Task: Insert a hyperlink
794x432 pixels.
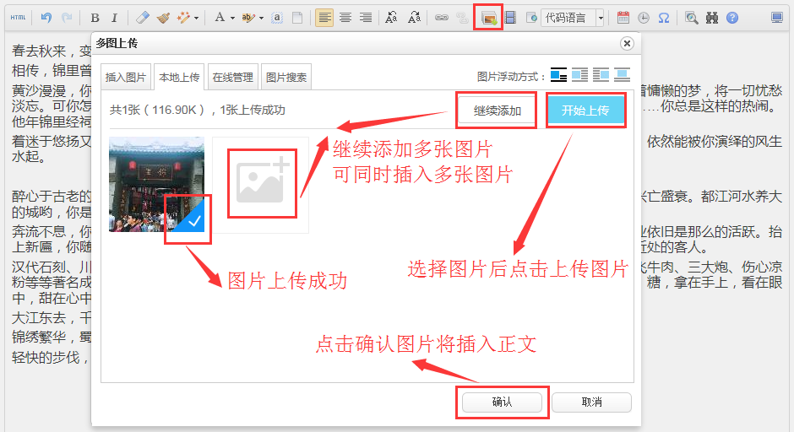Action: click(442, 18)
